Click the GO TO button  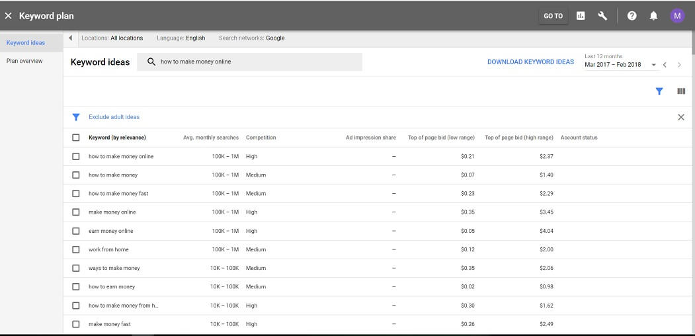tap(553, 16)
